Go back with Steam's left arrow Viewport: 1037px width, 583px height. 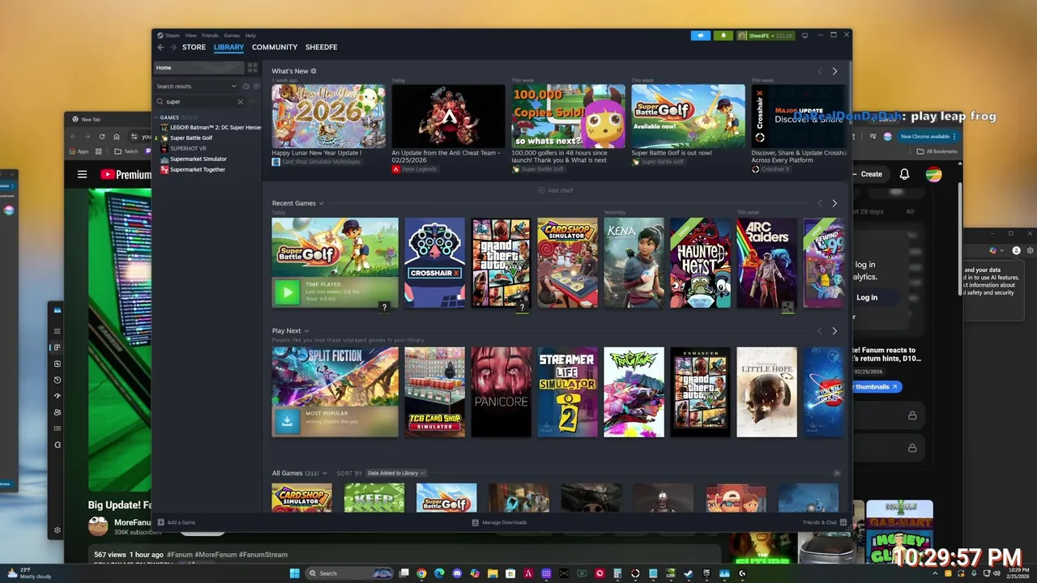(160, 47)
